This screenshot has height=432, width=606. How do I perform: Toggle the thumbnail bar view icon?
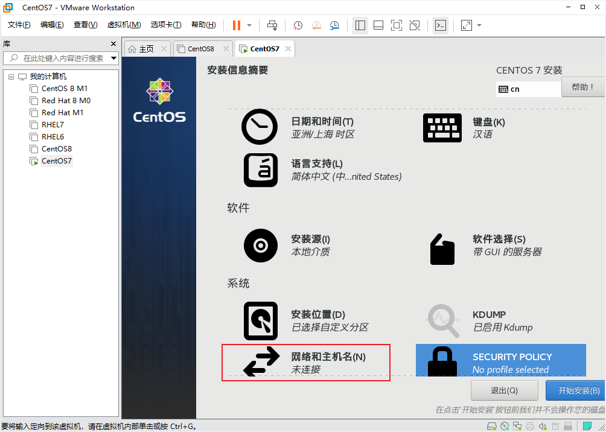pyautogui.click(x=378, y=25)
